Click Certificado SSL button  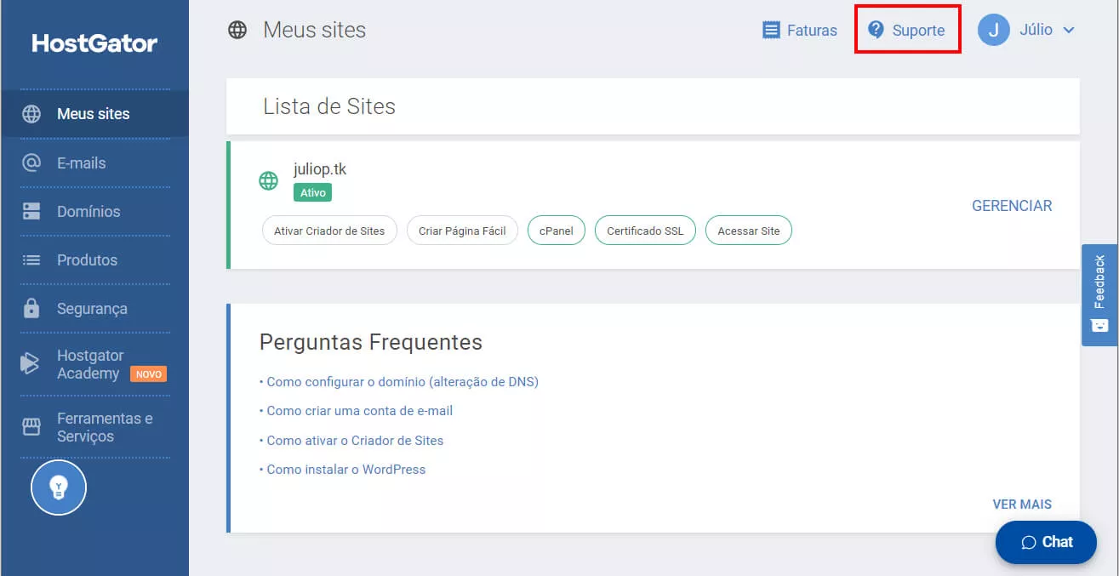[x=645, y=231]
